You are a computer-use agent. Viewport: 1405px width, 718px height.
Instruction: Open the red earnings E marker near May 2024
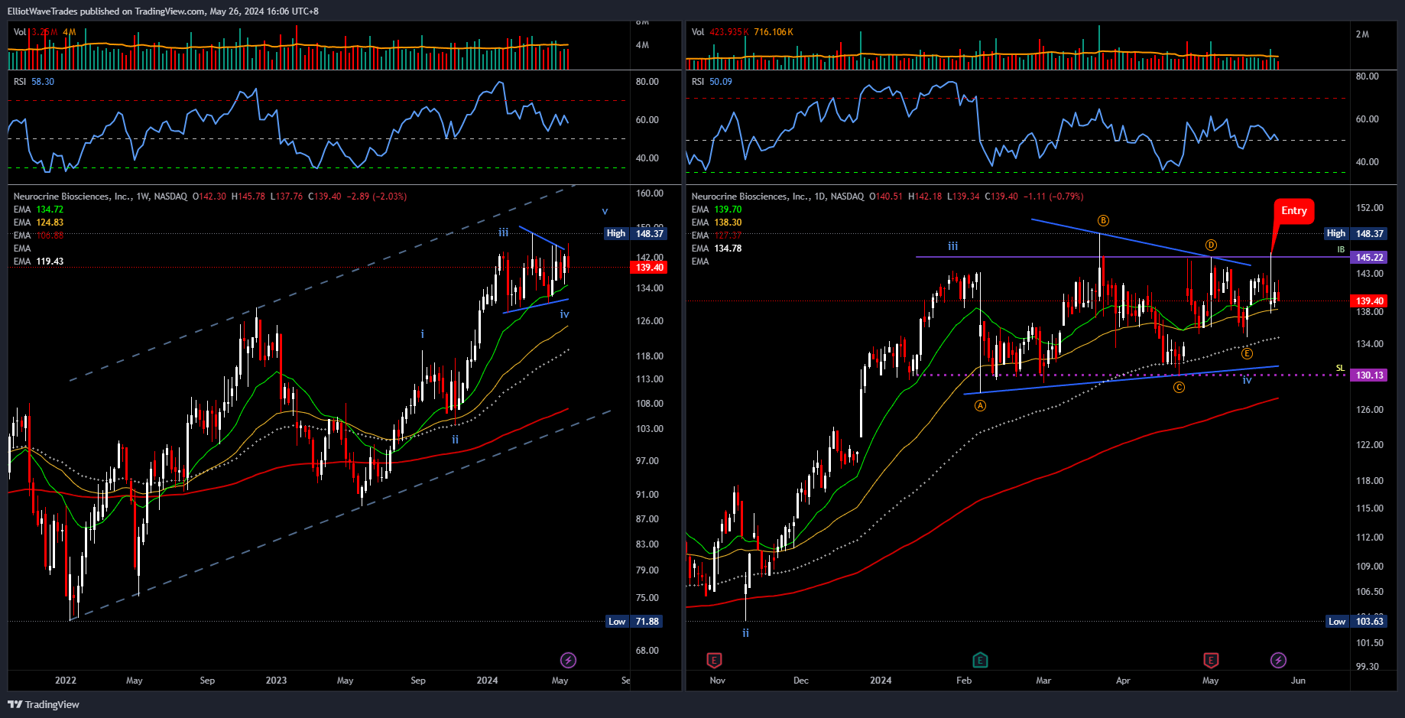click(1211, 660)
